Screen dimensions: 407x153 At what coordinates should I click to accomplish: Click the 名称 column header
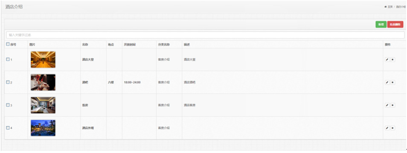(85, 45)
